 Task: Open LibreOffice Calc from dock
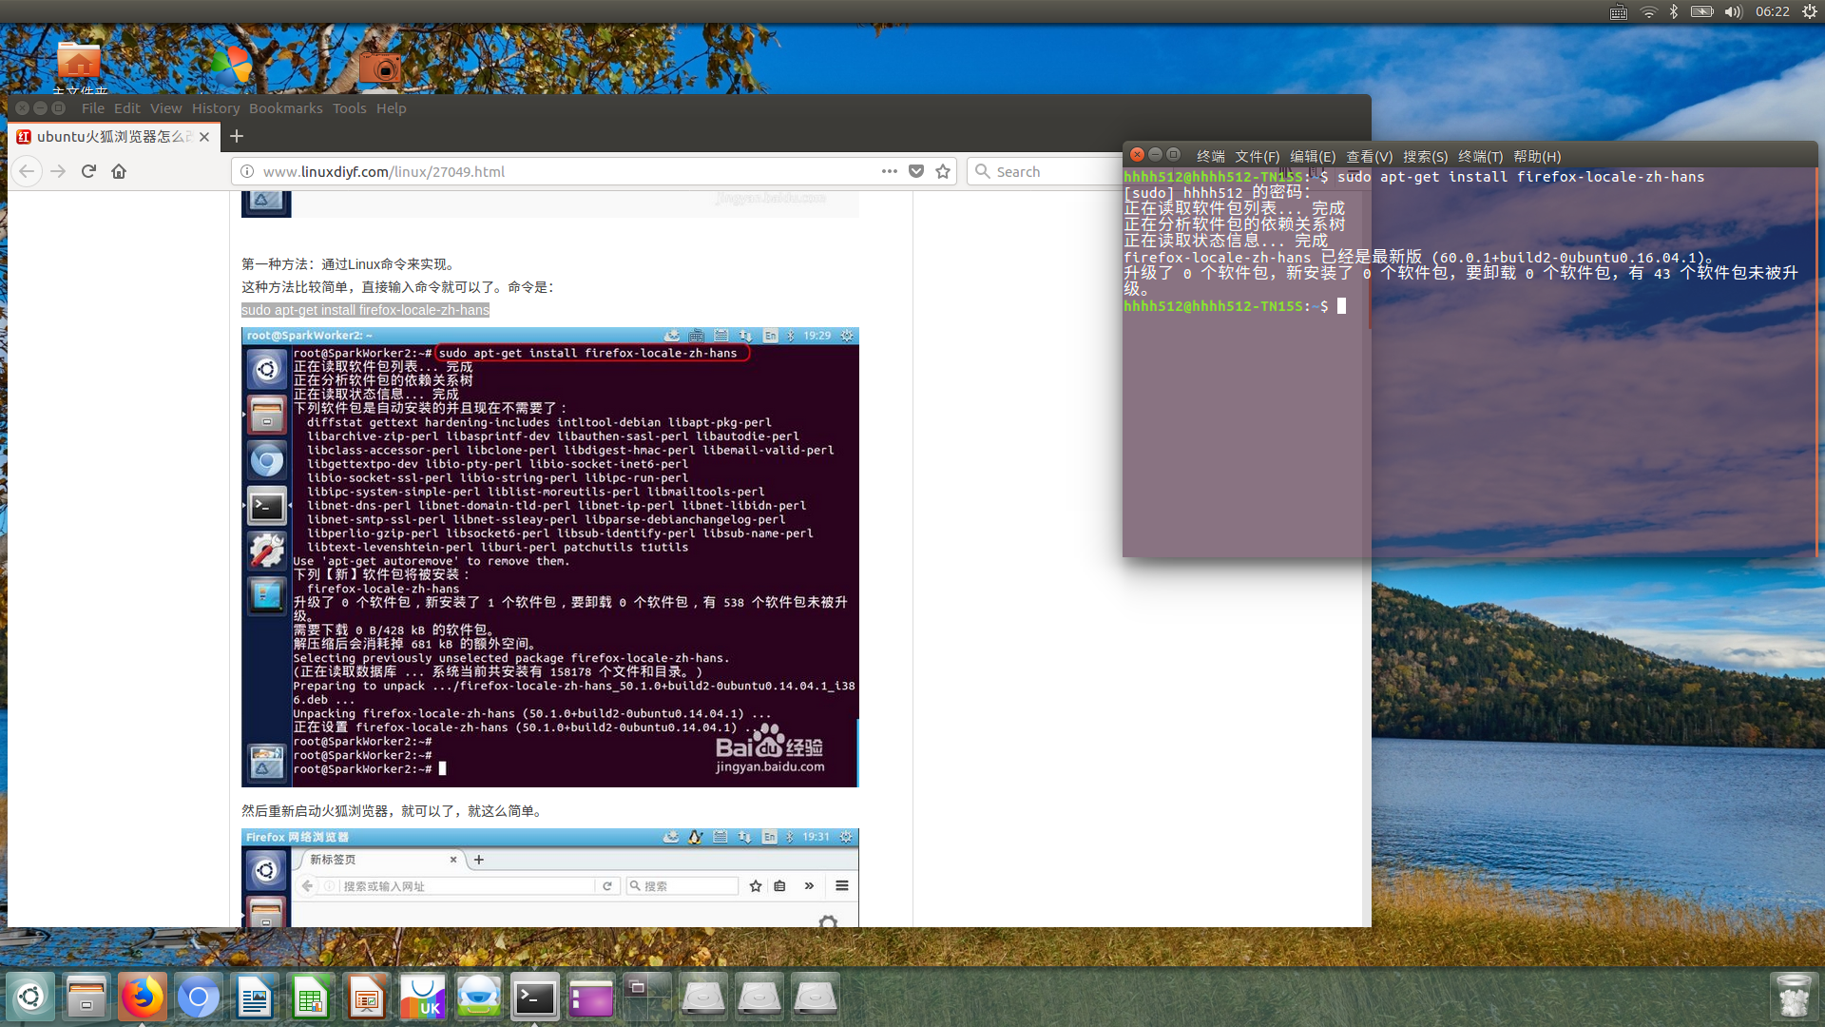point(311,997)
